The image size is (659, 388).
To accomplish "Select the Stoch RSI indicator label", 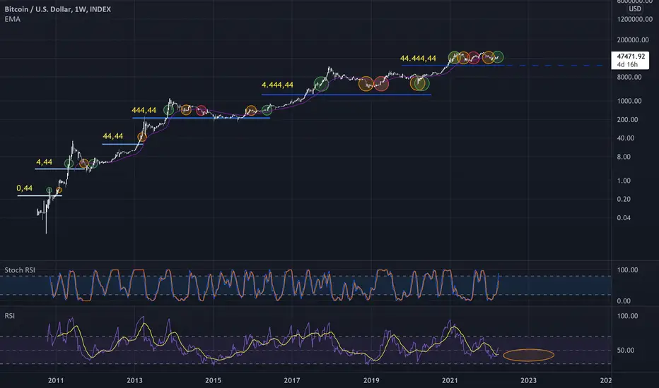I will (20, 270).
